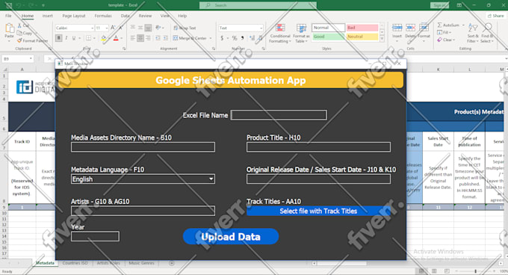Toggle Italic formatting in the ribbon
Viewport: 508px width, 275px height.
pos(66,38)
